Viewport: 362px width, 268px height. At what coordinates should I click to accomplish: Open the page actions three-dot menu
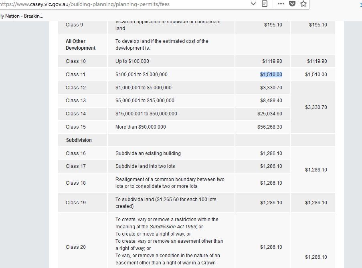pos(281,4)
